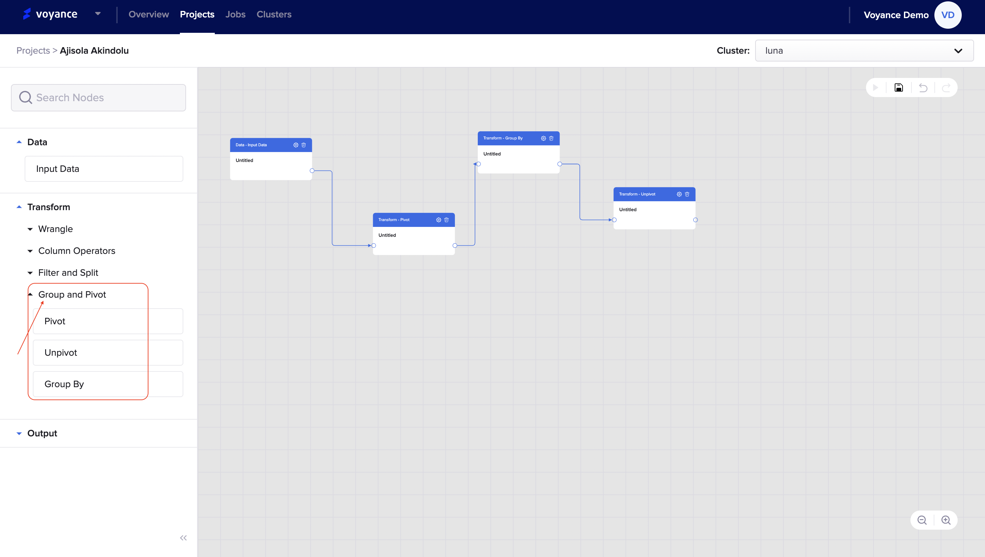Screen dimensions: 985x557
Task: Collapse the sidebar with double chevron
Action: click(183, 538)
